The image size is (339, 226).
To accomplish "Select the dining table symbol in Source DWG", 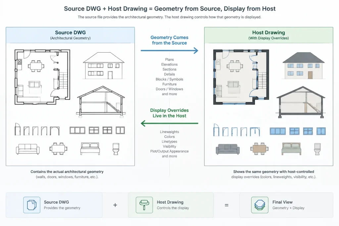I will tap(58, 149).
